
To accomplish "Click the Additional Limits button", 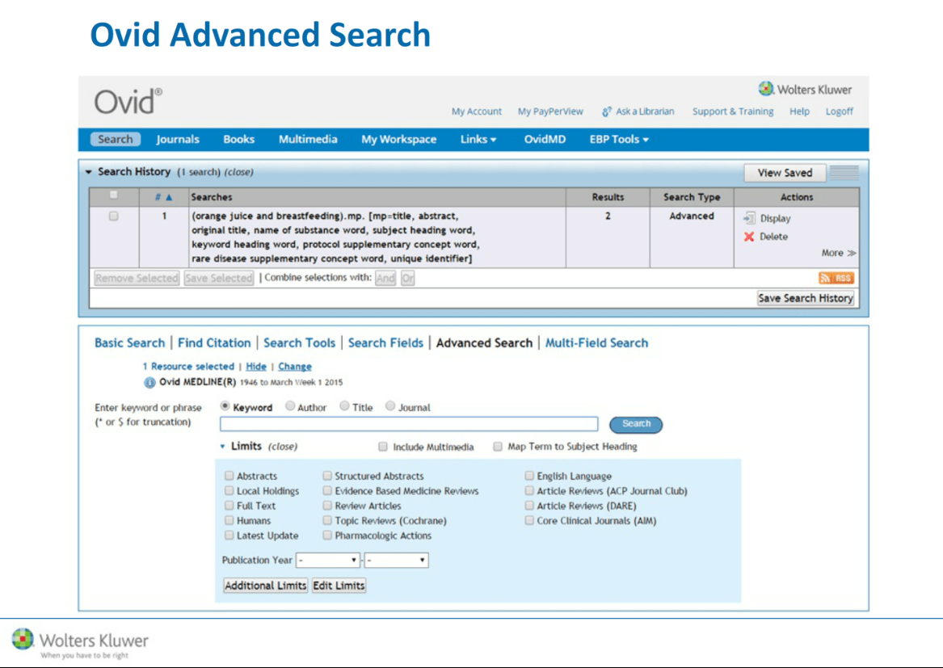I will [265, 586].
